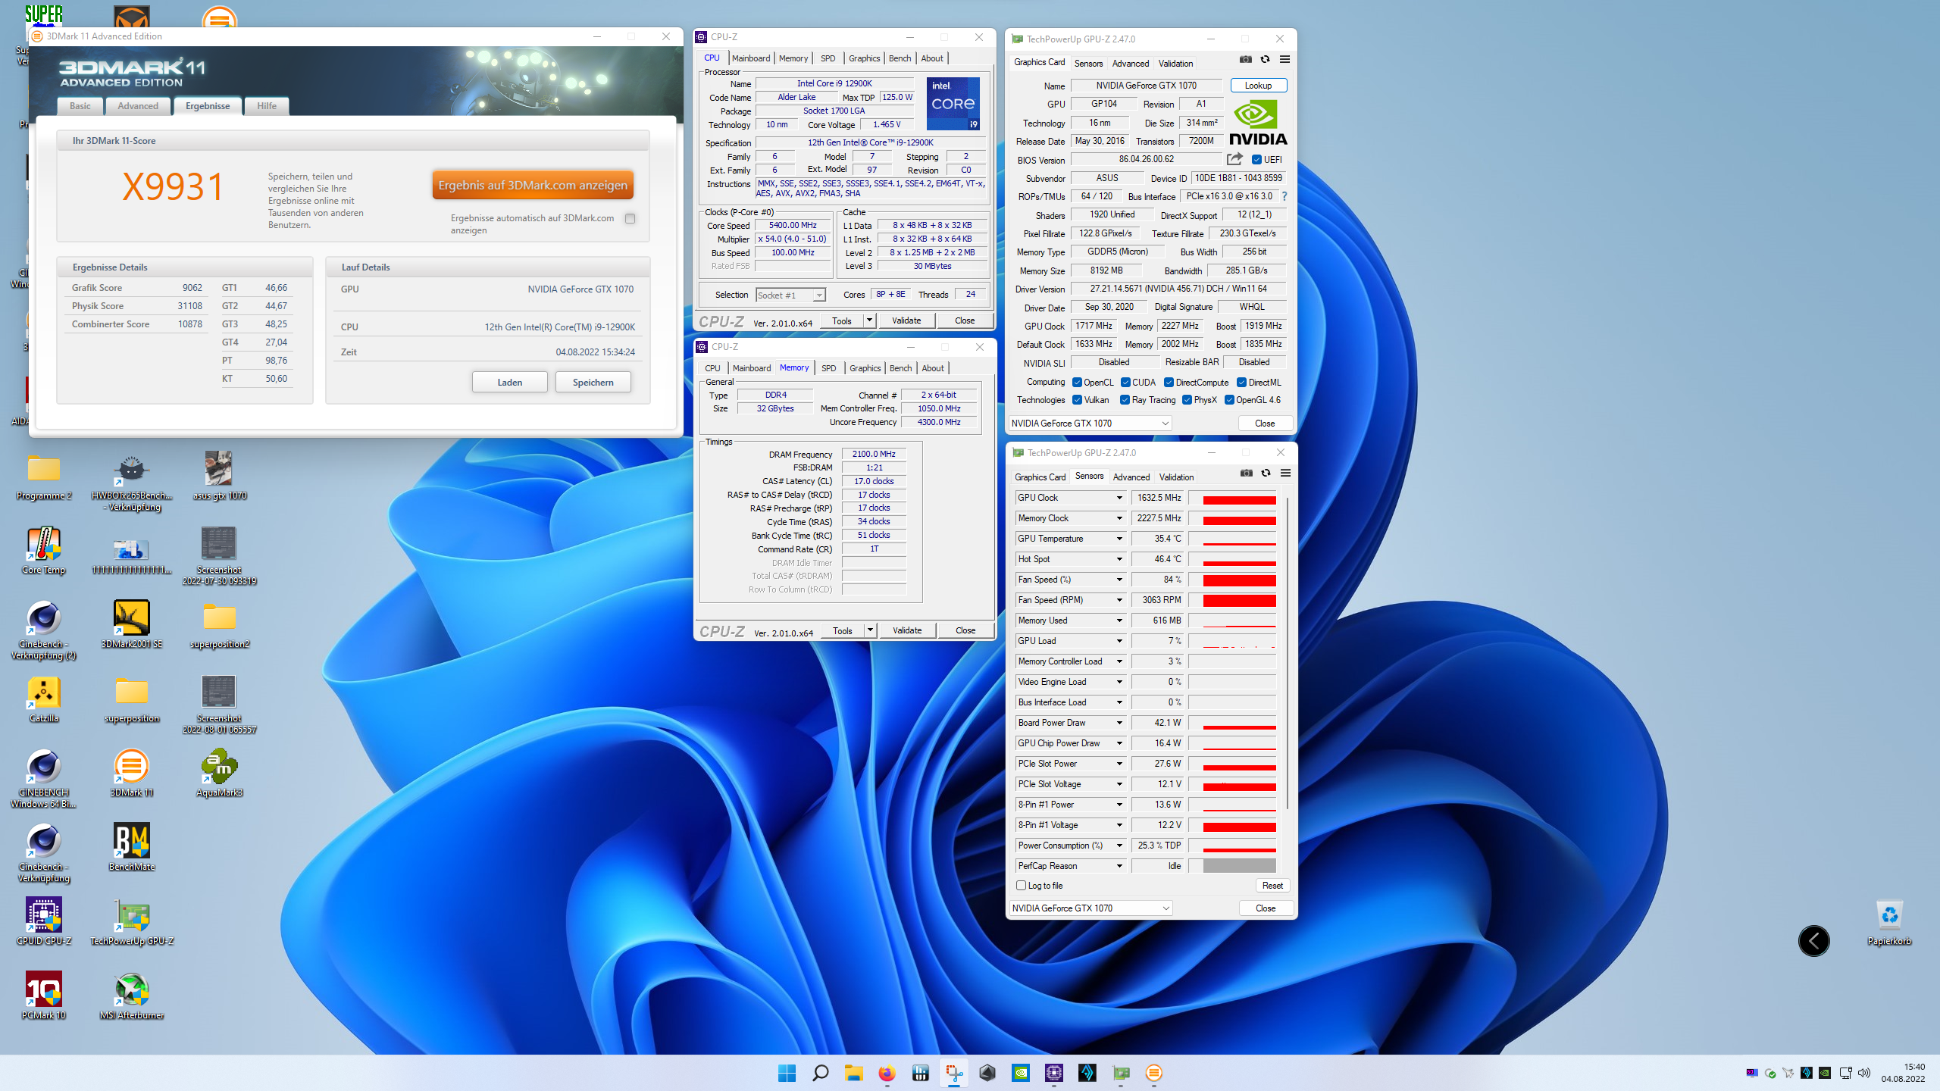Viewport: 1940px width, 1091px height.
Task: Open the HWBOTx265Bench desktop shortcut
Action: pos(132,483)
